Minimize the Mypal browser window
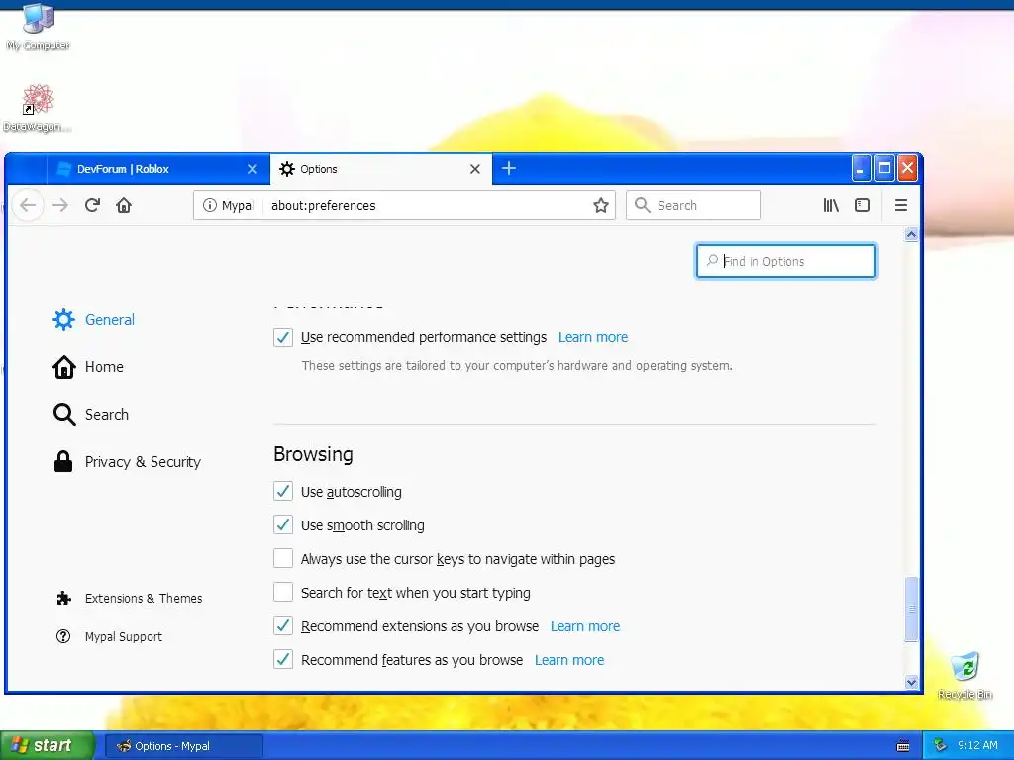Viewport: 1014px width, 760px height. [861, 168]
